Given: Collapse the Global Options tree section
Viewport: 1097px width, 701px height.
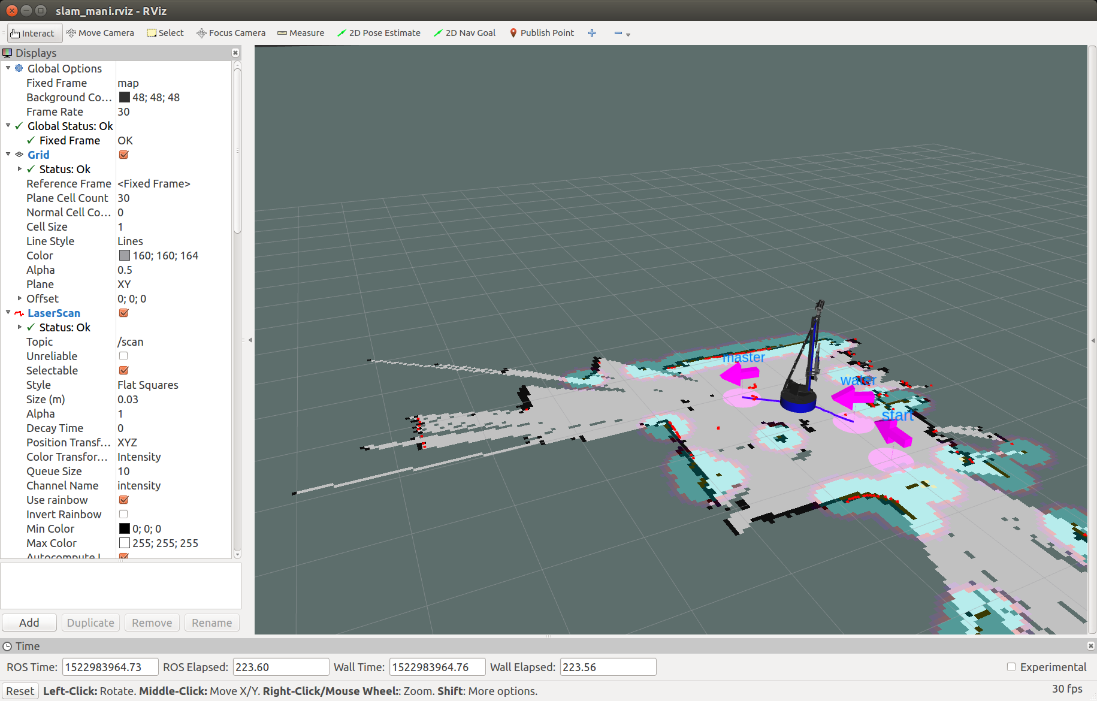Looking at the screenshot, I should (x=8, y=68).
